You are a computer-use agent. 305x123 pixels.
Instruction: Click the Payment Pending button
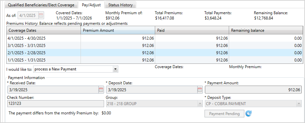[224, 114]
